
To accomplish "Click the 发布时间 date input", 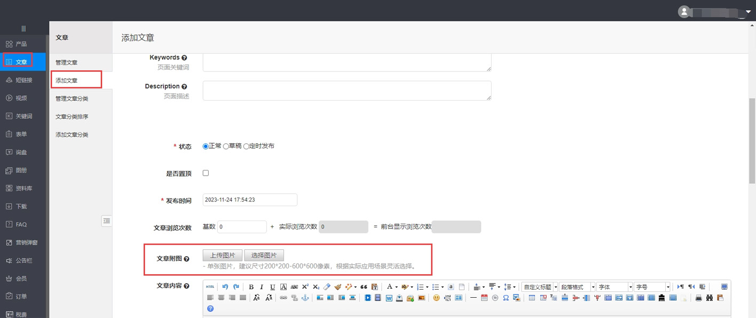I will pyautogui.click(x=250, y=200).
